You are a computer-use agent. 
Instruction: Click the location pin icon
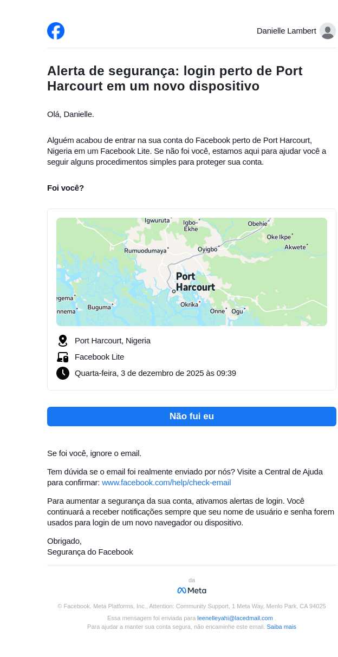pos(63,341)
